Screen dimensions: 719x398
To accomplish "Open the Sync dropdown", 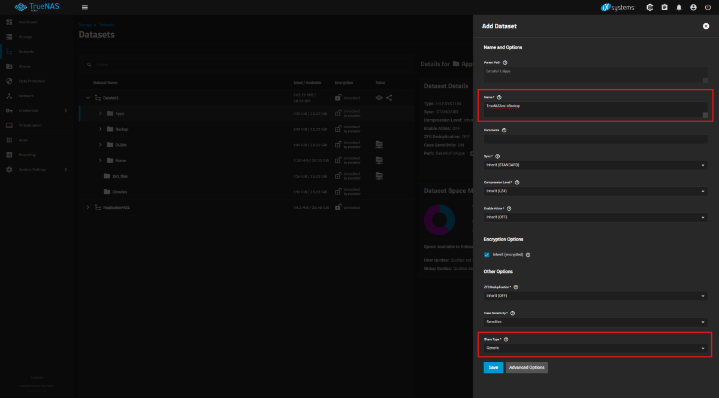I will (596, 165).
